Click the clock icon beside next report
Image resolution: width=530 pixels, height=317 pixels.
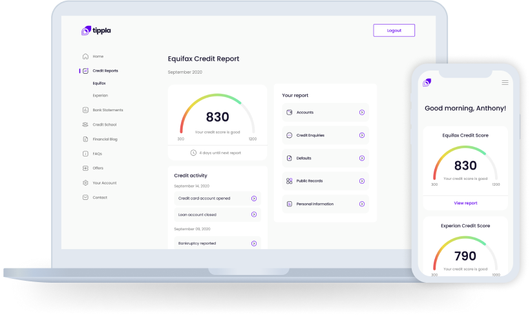coord(193,153)
